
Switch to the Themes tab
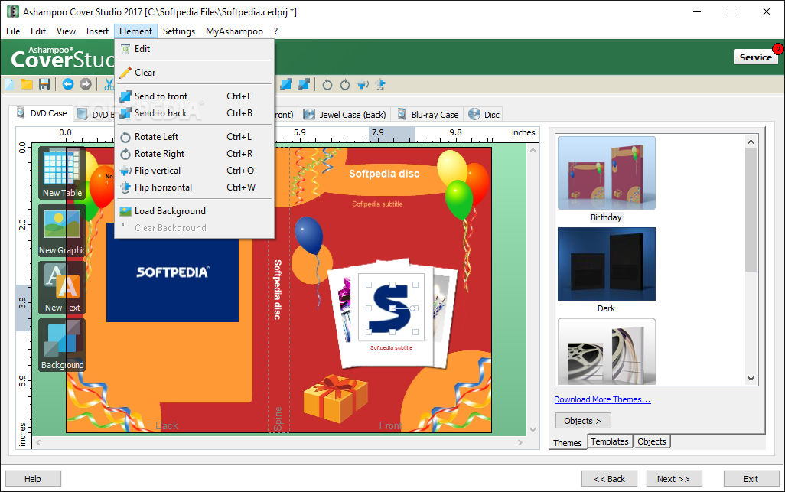click(x=568, y=443)
